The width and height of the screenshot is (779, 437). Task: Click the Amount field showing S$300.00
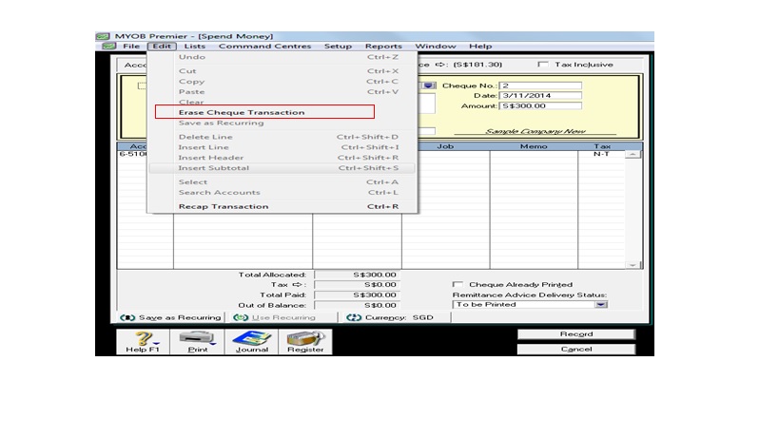tap(540, 106)
